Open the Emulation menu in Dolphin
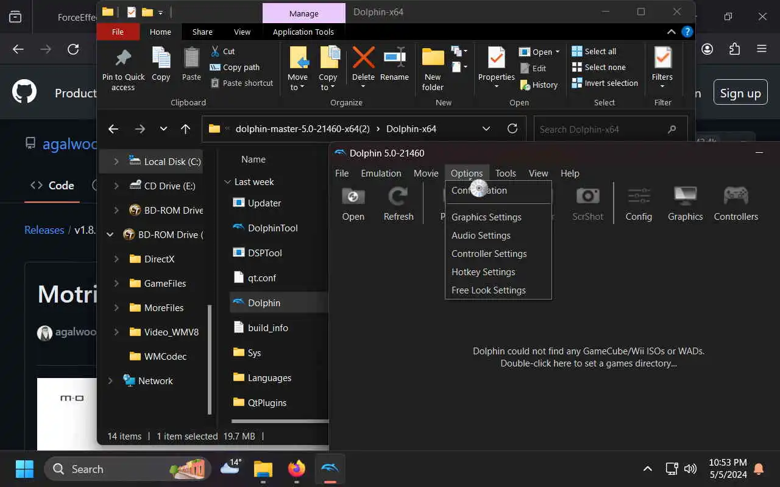This screenshot has height=487, width=780. click(381, 173)
